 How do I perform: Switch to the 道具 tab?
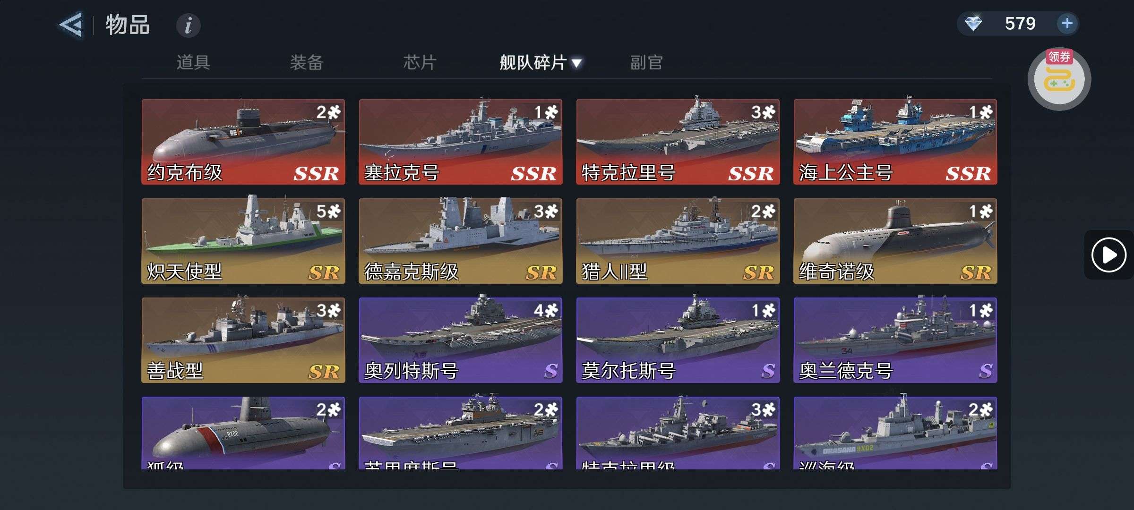pos(193,62)
